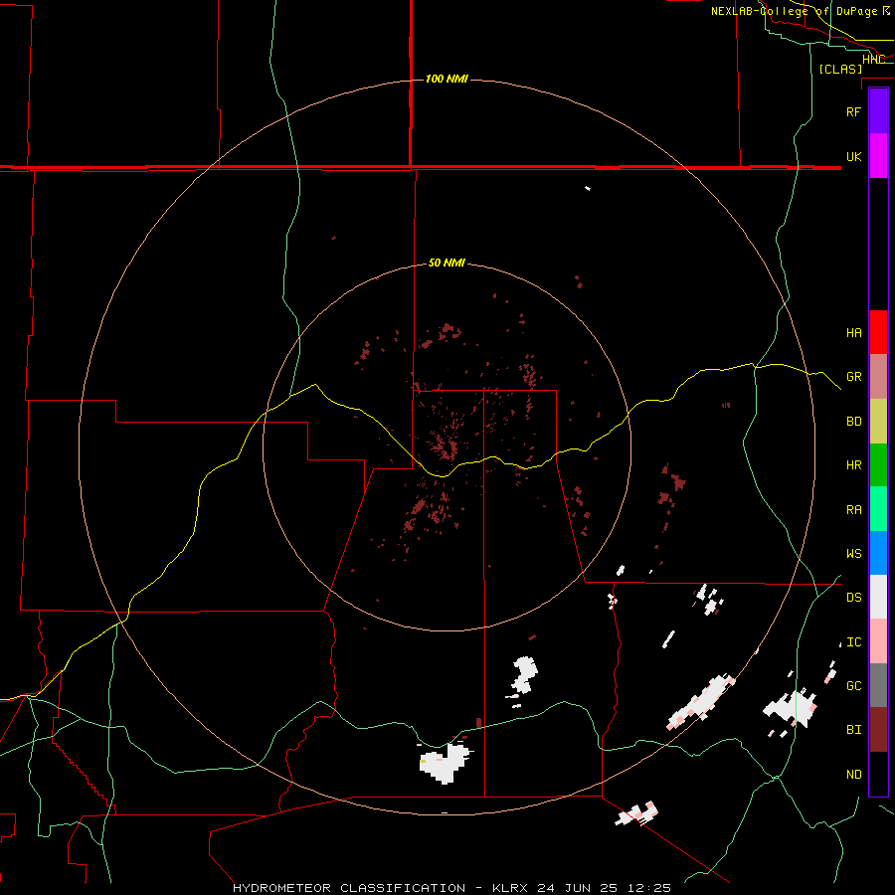Click the brown BI biological swatch

point(878,730)
